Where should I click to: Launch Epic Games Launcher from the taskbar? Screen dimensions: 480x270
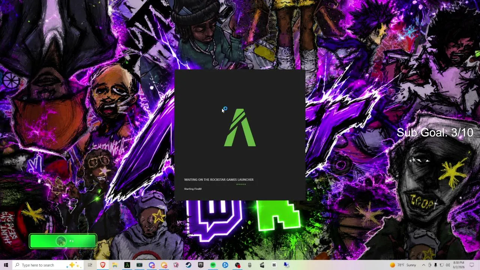(201, 265)
